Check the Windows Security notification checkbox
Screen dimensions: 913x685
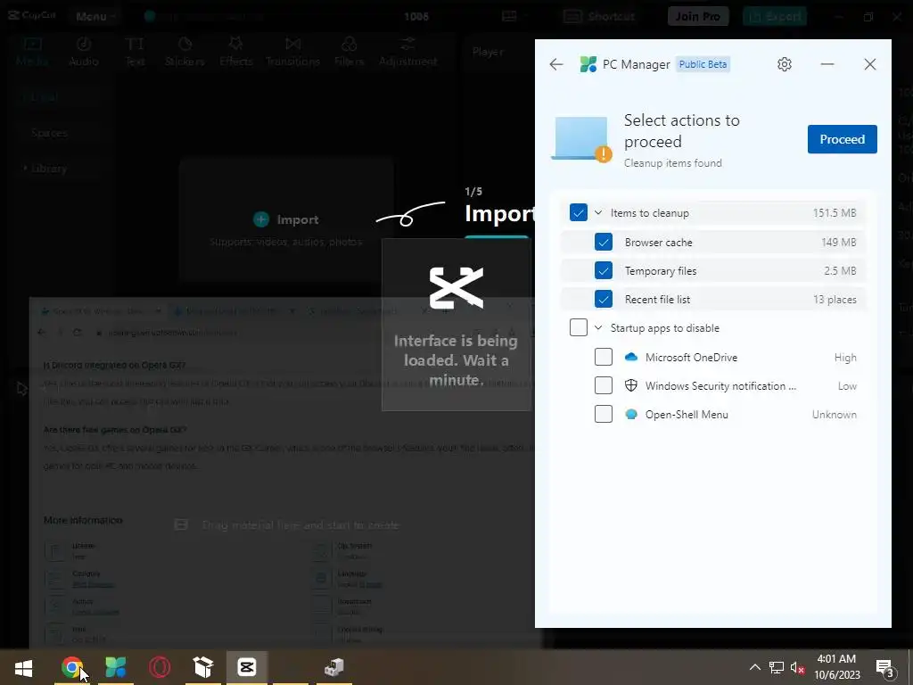[x=604, y=385]
